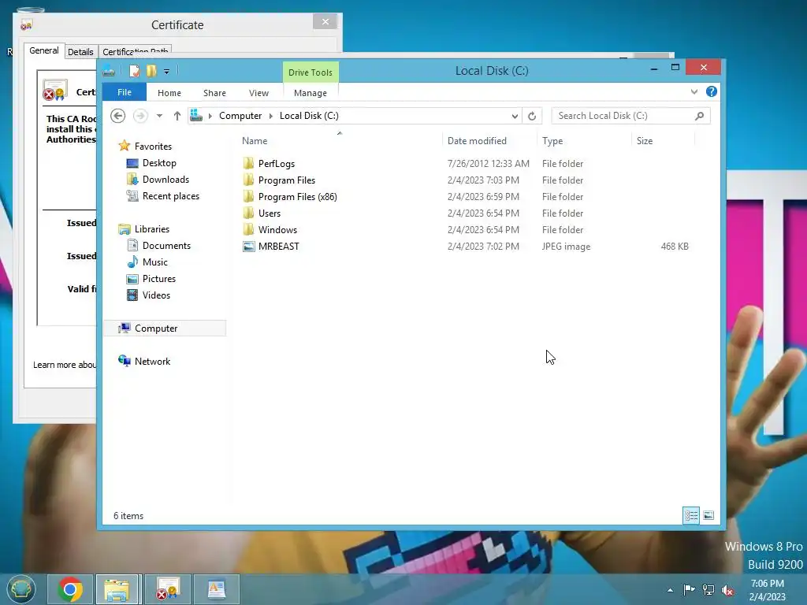Click the network icon in system tray
Viewport: 807px width, 605px height.
pos(708,590)
